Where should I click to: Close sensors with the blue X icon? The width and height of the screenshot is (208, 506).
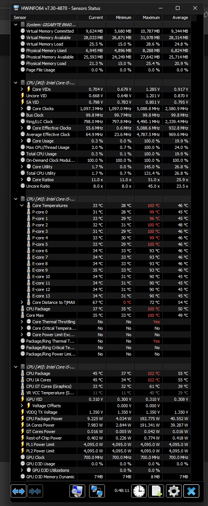191,491
